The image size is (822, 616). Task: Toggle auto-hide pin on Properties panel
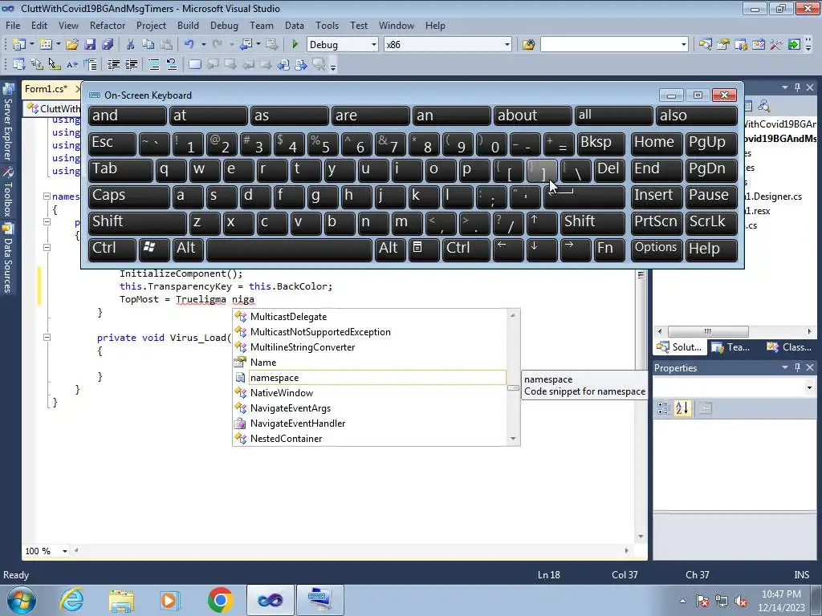pos(797,367)
